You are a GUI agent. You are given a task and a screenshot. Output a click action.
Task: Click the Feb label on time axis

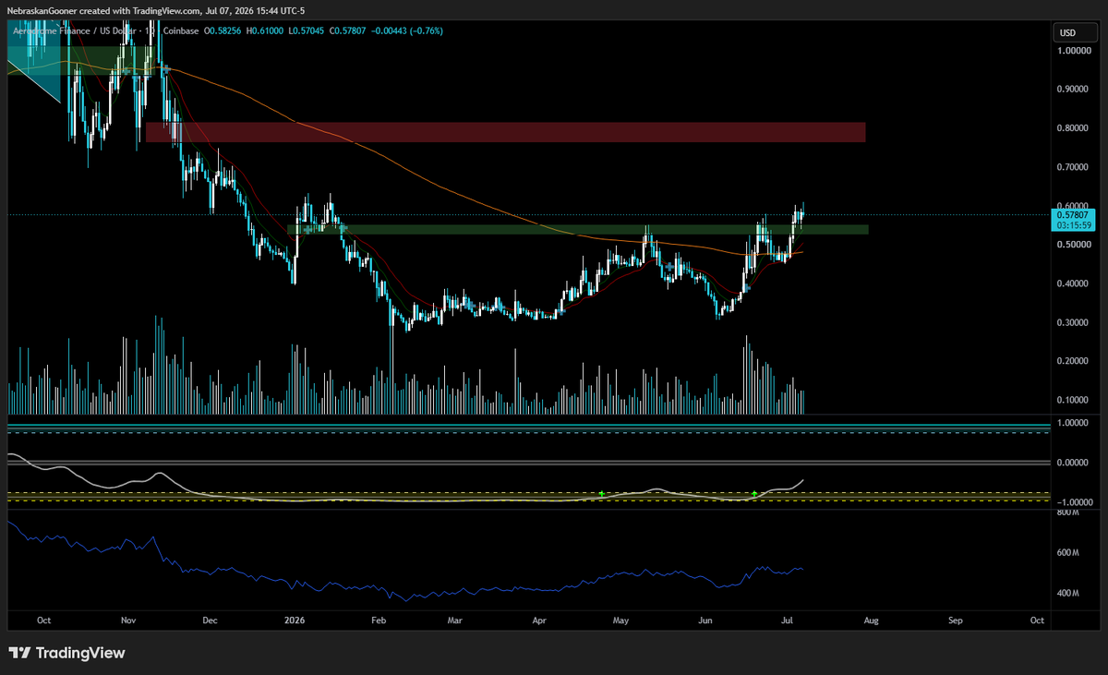[x=377, y=621]
